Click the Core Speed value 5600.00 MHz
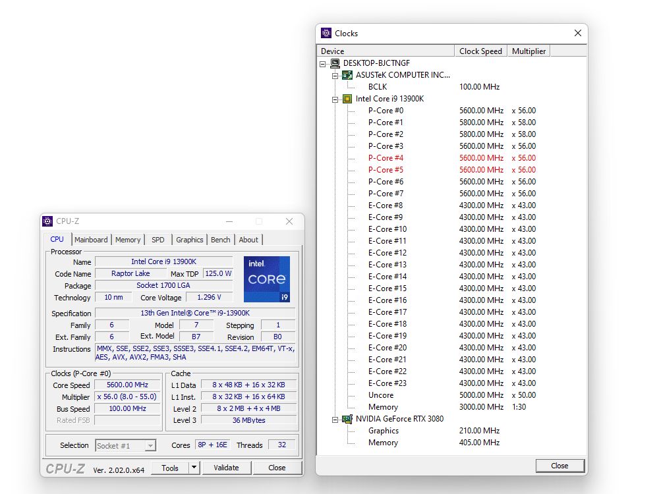Screen dimensions: 659x494 coord(127,385)
